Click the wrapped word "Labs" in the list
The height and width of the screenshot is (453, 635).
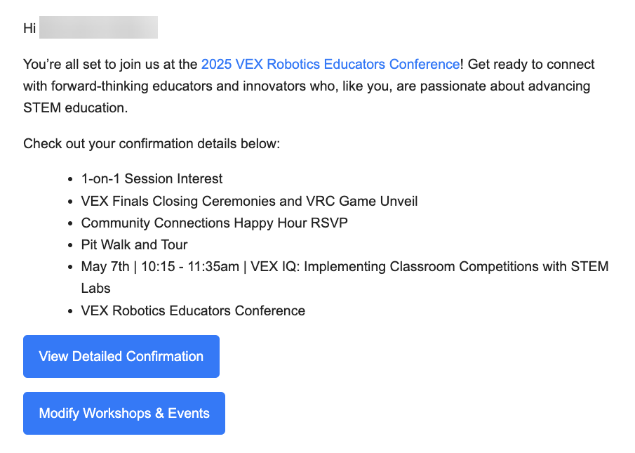point(96,289)
